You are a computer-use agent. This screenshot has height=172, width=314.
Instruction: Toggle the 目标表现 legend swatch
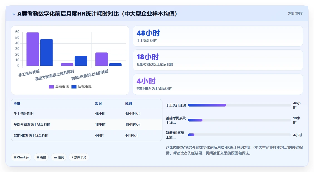74,87
